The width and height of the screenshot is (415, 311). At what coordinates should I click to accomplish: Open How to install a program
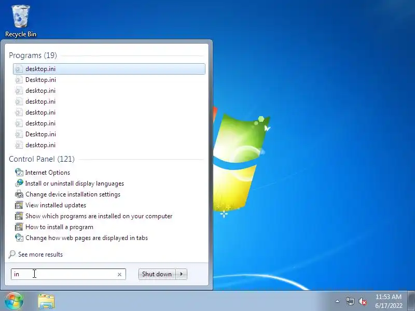(x=54, y=227)
